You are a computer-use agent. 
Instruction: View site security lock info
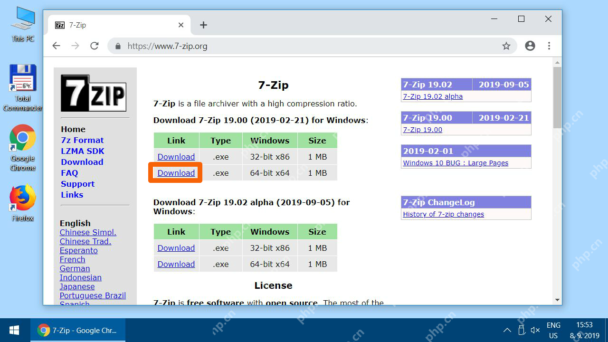pos(118,46)
